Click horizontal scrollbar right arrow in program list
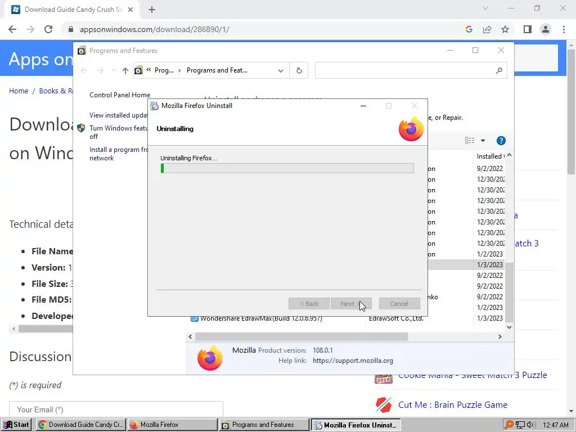The image size is (576, 432). click(x=499, y=336)
